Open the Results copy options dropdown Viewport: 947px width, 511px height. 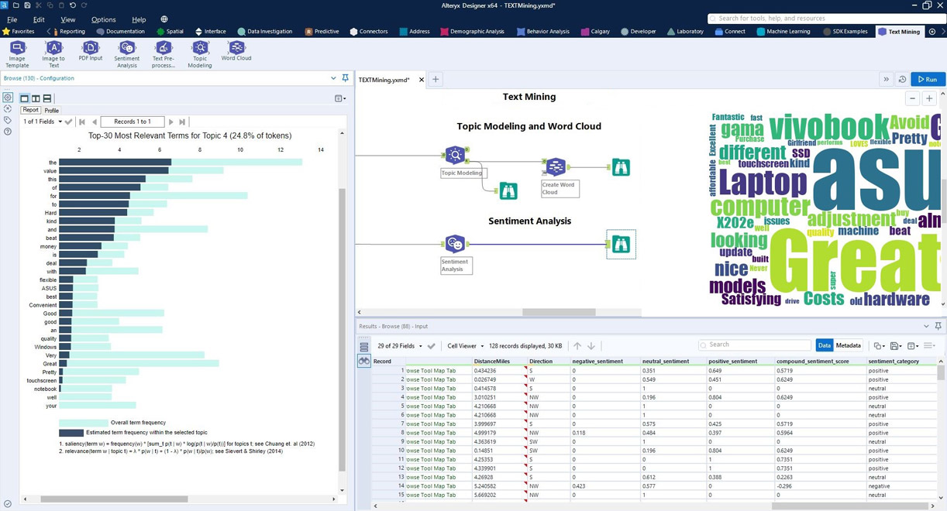(x=879, y=346)
